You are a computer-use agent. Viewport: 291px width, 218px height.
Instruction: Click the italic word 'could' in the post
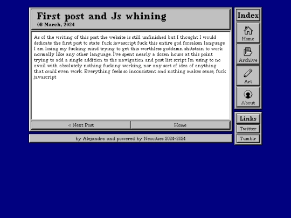tap(51, 72)
